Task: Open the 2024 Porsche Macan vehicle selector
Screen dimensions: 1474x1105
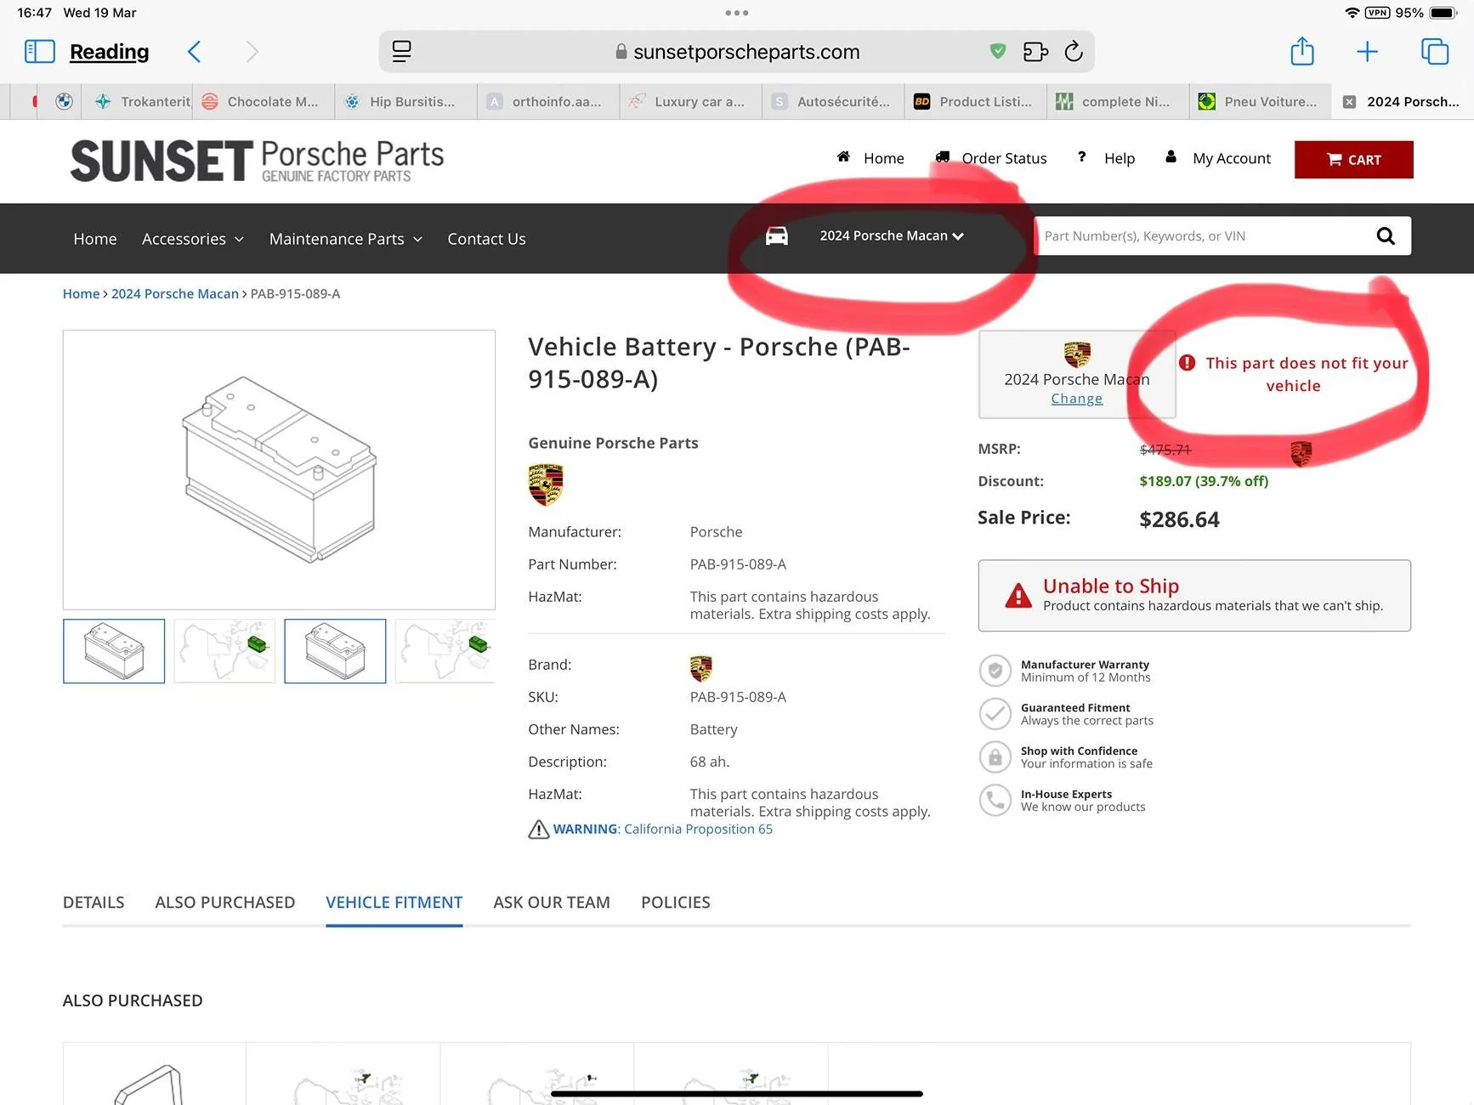Action: 890,236
